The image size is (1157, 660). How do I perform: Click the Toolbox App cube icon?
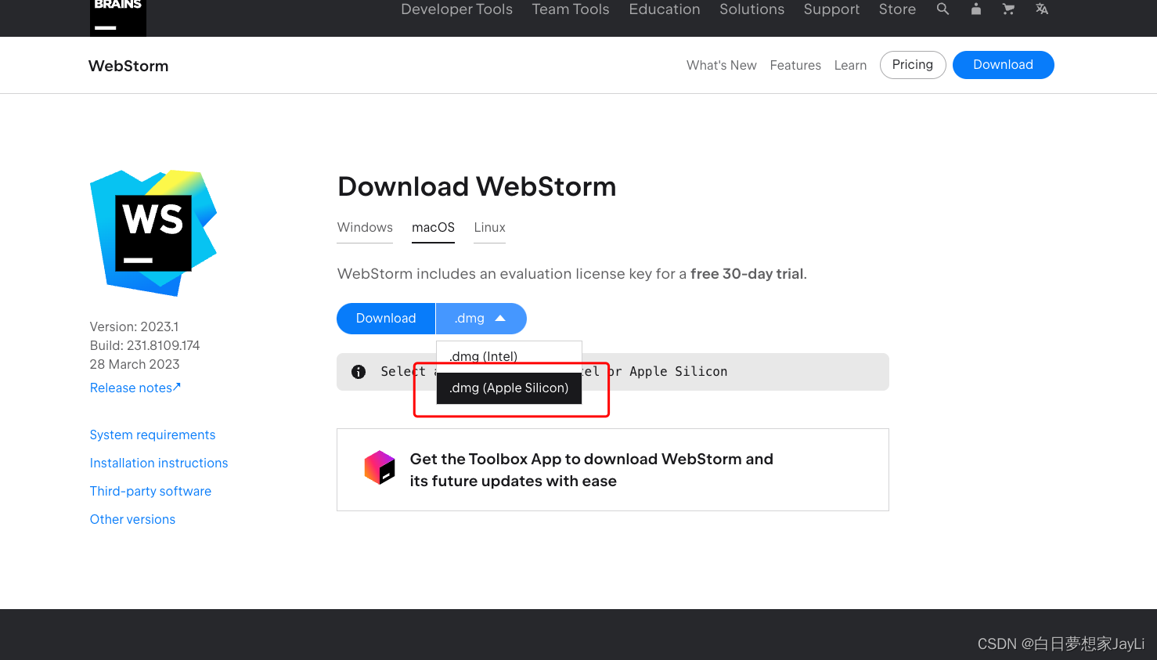click(380, 467)
